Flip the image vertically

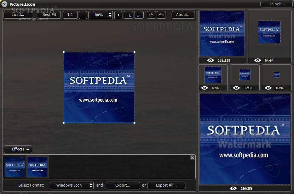139,15
